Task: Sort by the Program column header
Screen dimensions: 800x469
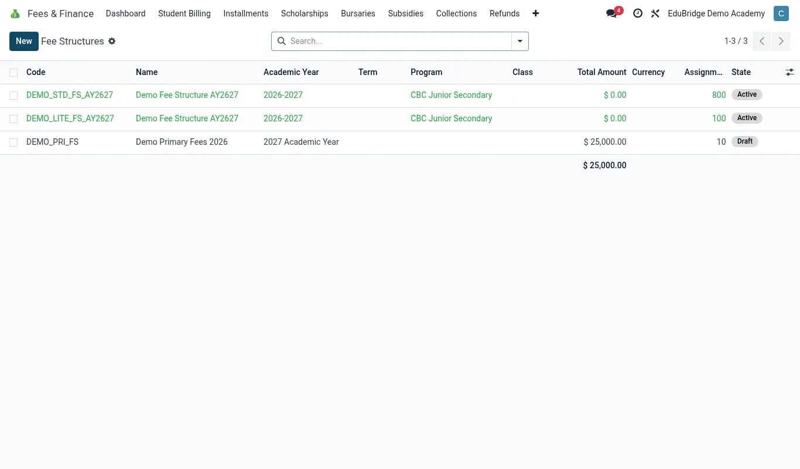Action: 426,72
